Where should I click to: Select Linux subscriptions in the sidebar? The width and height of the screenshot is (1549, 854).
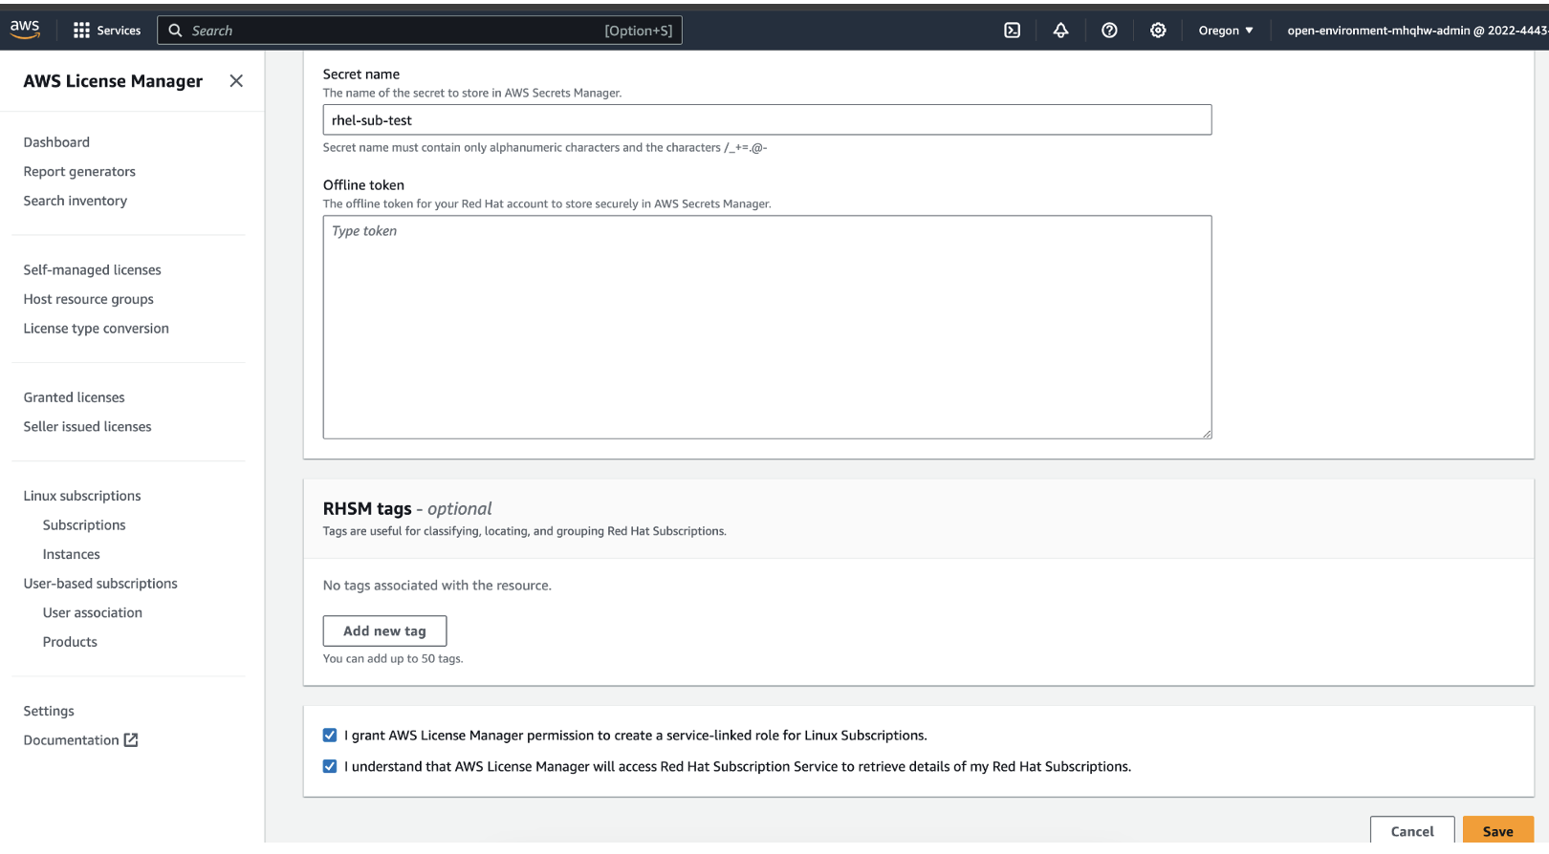click(x=82, y=496)
